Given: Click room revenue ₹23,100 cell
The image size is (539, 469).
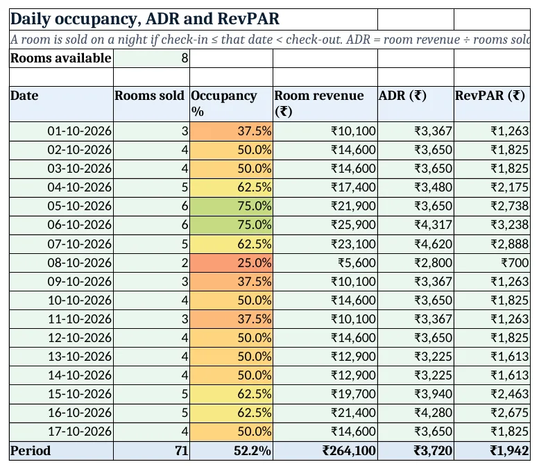Looking at the screenshot, I should tap(325, 244).
